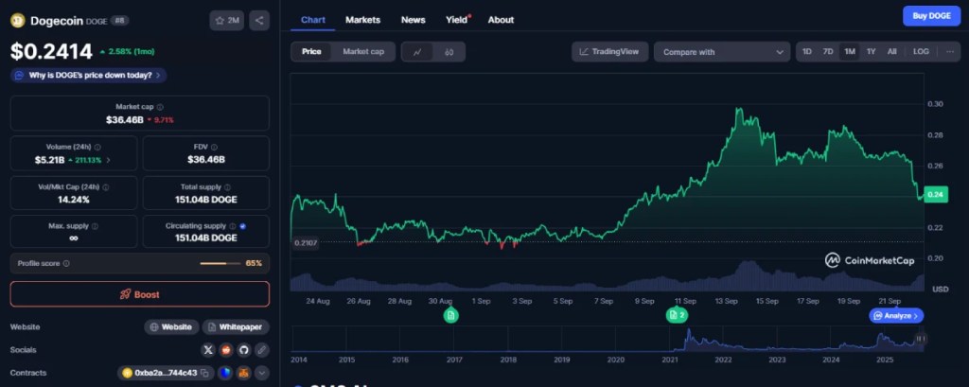Copy the 0xba2a...744c43 contract address

point(204,373)
